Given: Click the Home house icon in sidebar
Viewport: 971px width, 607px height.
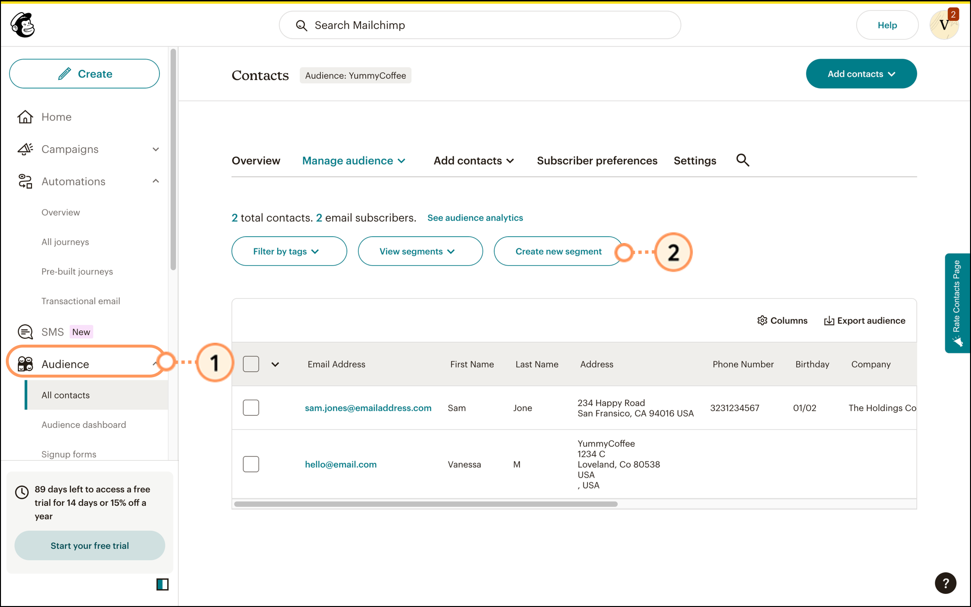Looking at the screenshot, I should (25, 117).
